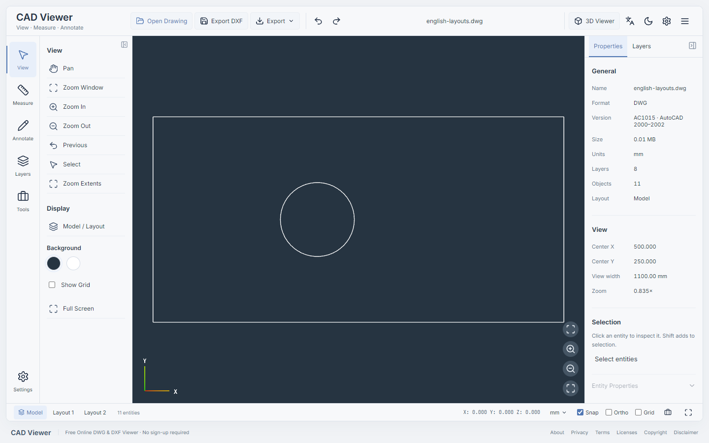Image resolution: width=709 pixels, height=443 pixels.
Task: Open the language translate icon
Action: (x=630, y=21)
